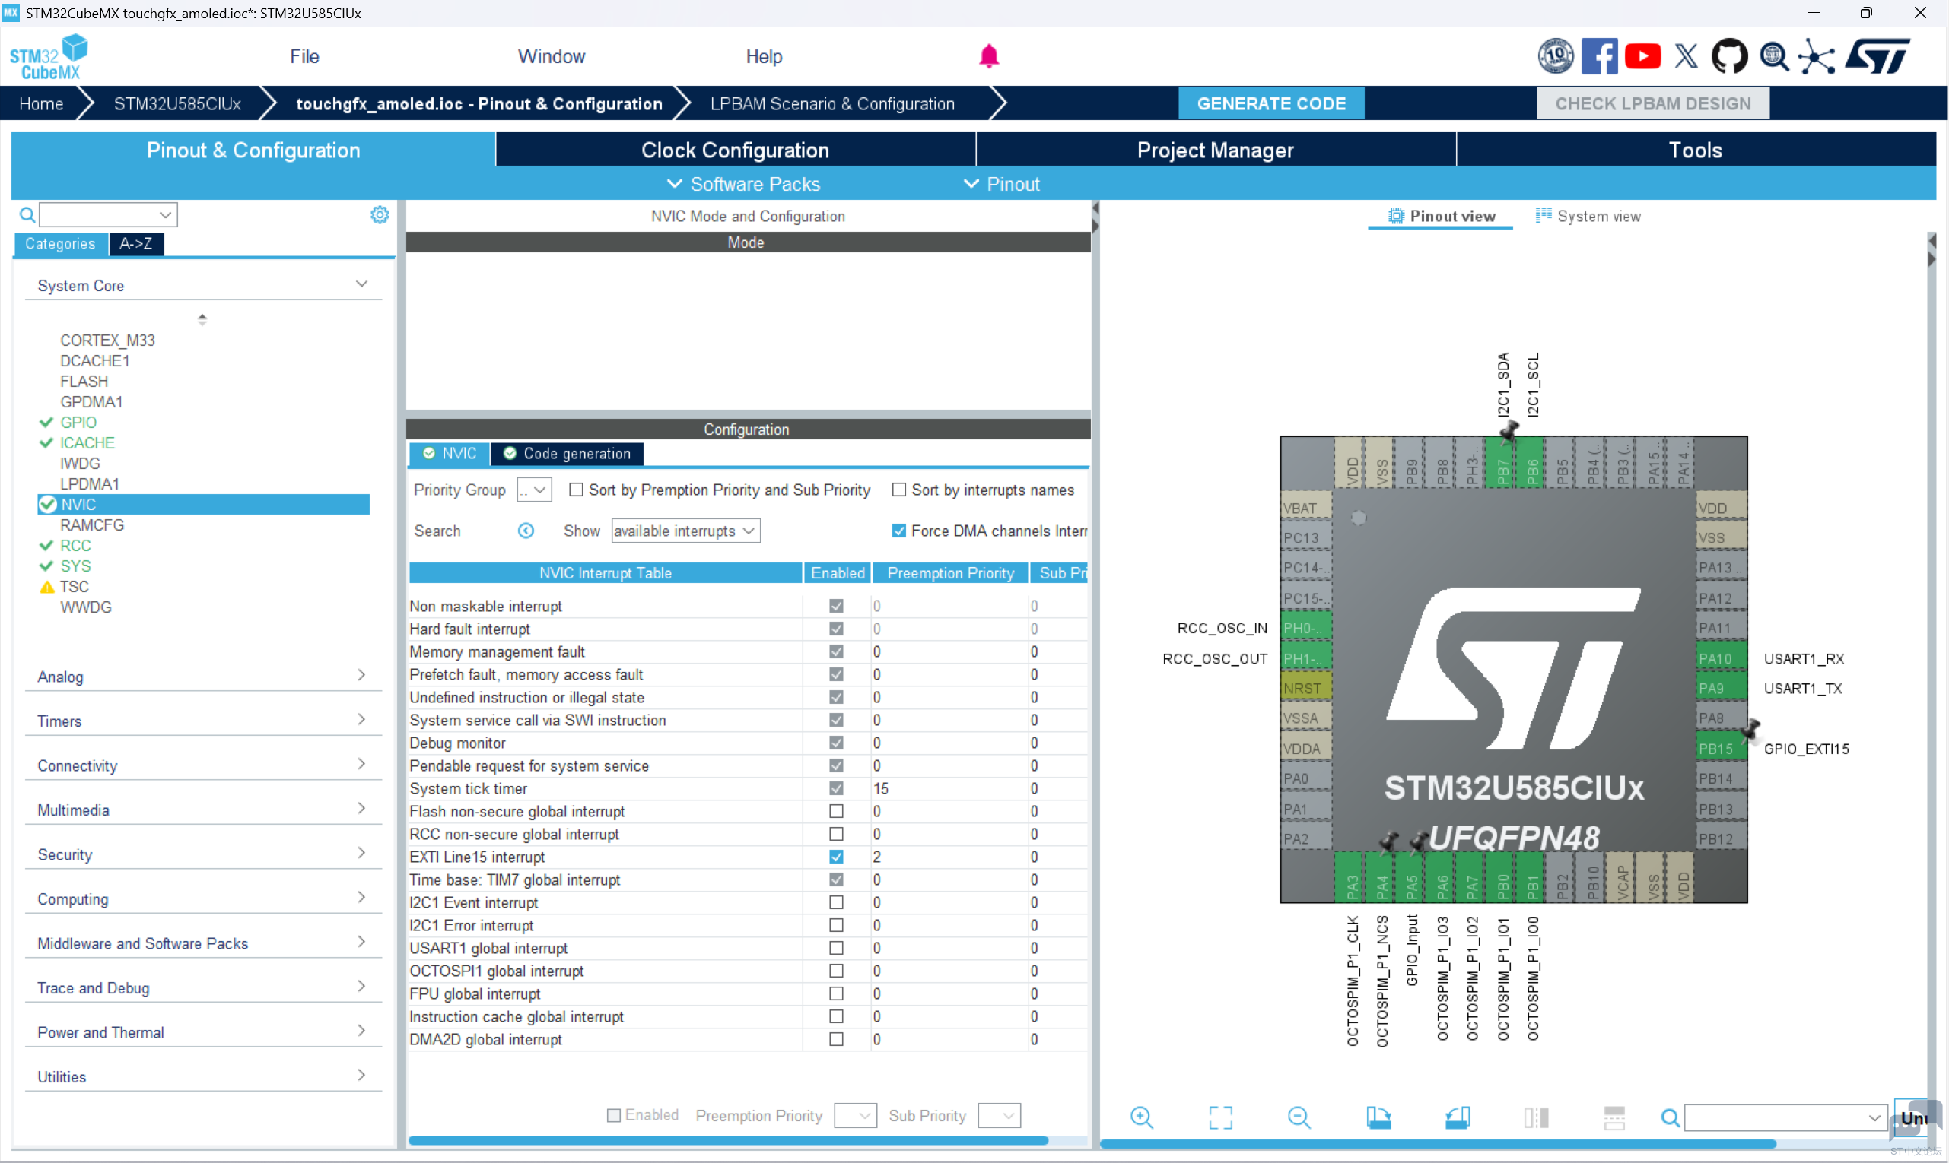Viewport: 1949px width, 1163px height.
Task: Click the notification bell icon
Action: pos(988,56)
